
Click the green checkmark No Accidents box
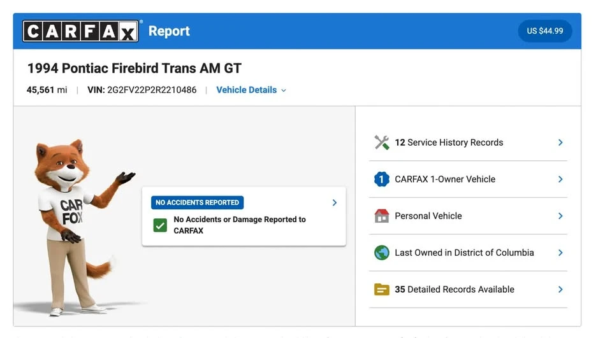160,225
